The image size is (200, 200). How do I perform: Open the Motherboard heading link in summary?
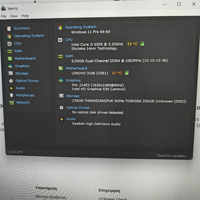(x=76, y=68)
